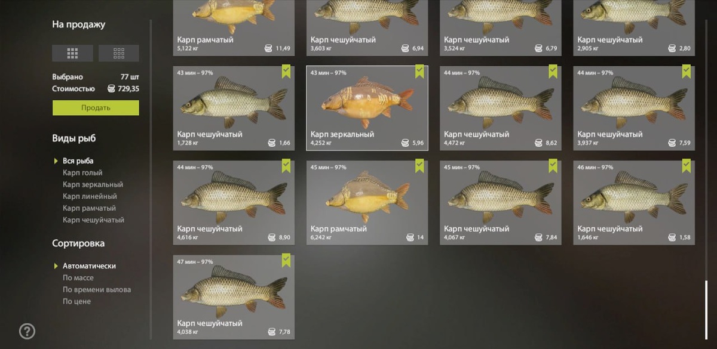This screenshot has width=717, height=349.
Task: Click the green Продать button
Action: click(96, 107)
